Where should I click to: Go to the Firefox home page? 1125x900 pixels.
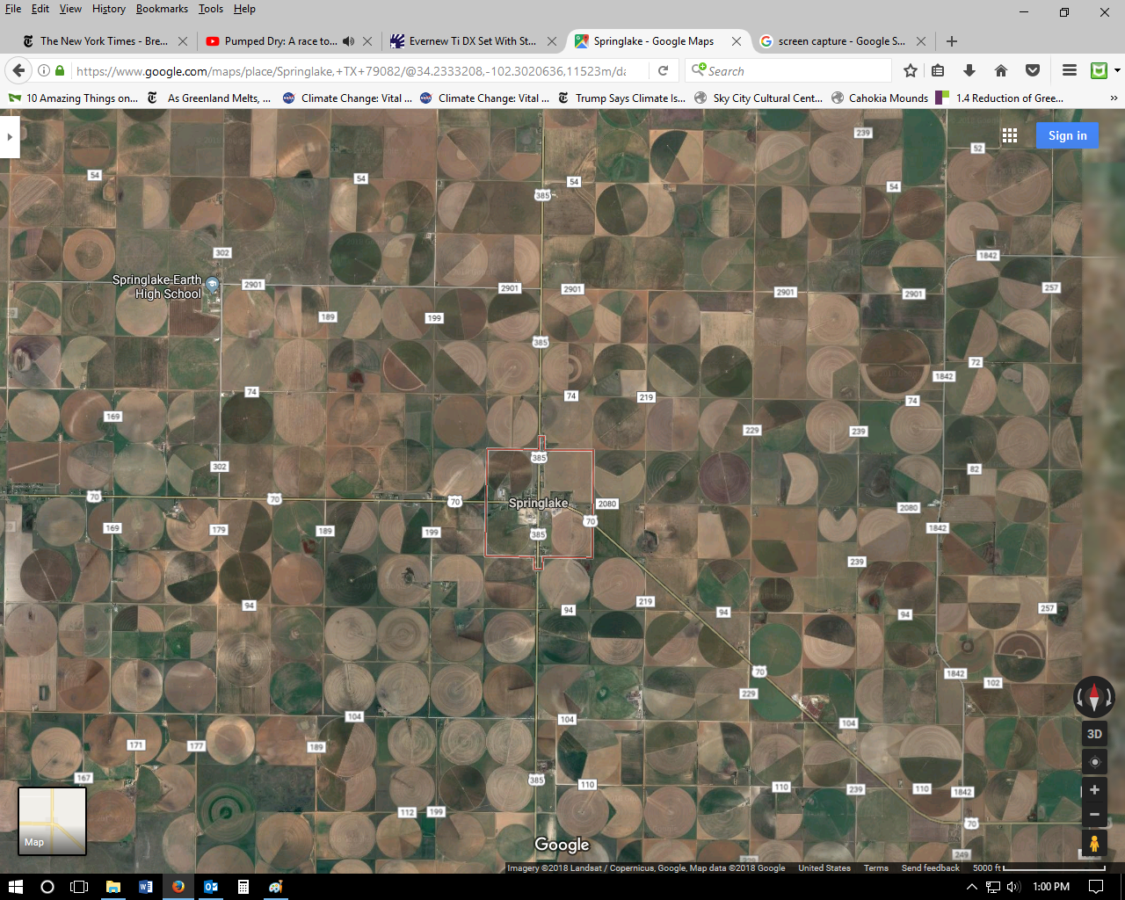pyautogui.click(x=1000, y=70)
